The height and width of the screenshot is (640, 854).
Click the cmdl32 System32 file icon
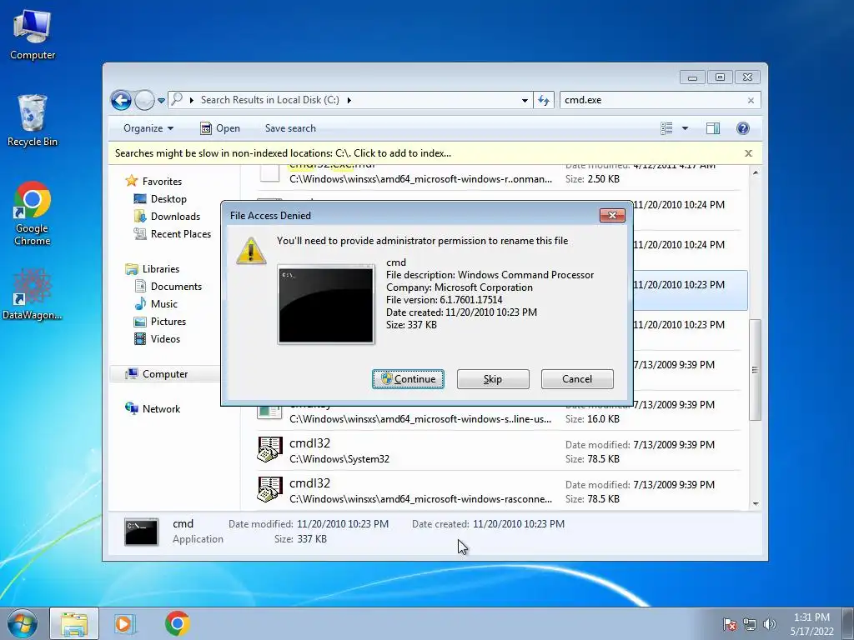(x=269, y=449)
